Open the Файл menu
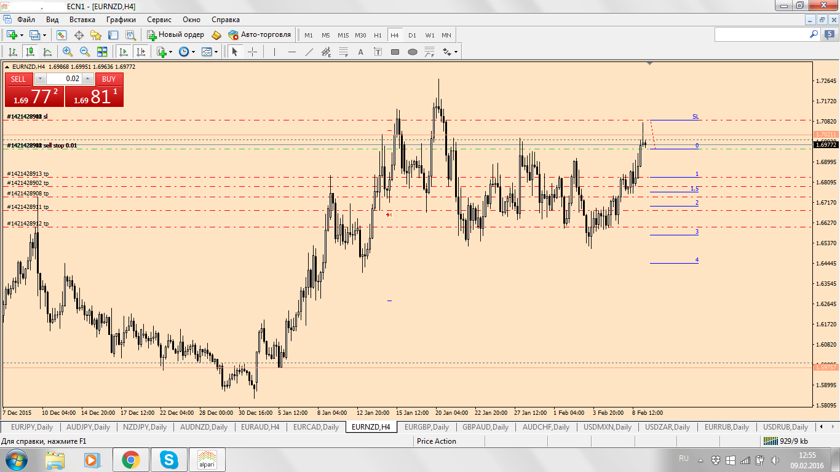Viewport: 840px width, 472px height. [26, 19]
